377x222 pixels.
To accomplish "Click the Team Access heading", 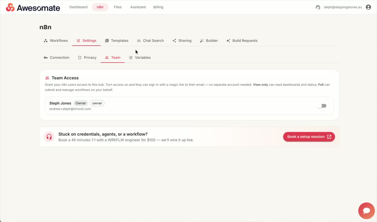I will point(65,78).
